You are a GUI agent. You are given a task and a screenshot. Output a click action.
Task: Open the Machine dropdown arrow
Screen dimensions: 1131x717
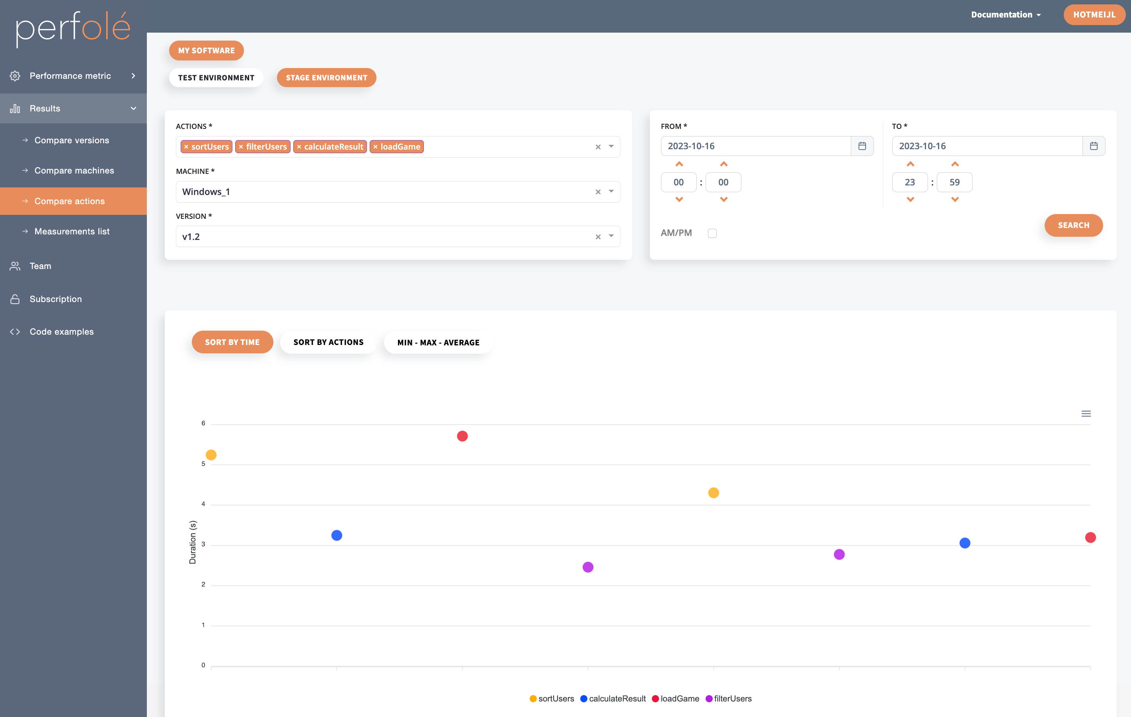coord(611,191)
